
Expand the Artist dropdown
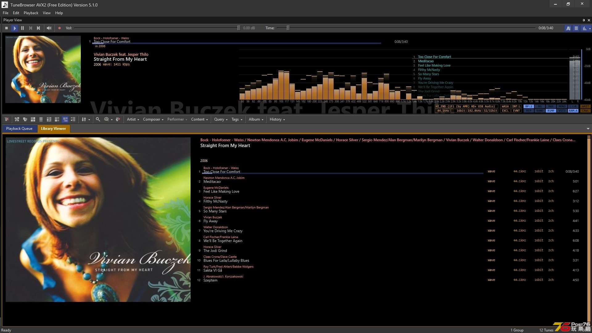[133, 119]
